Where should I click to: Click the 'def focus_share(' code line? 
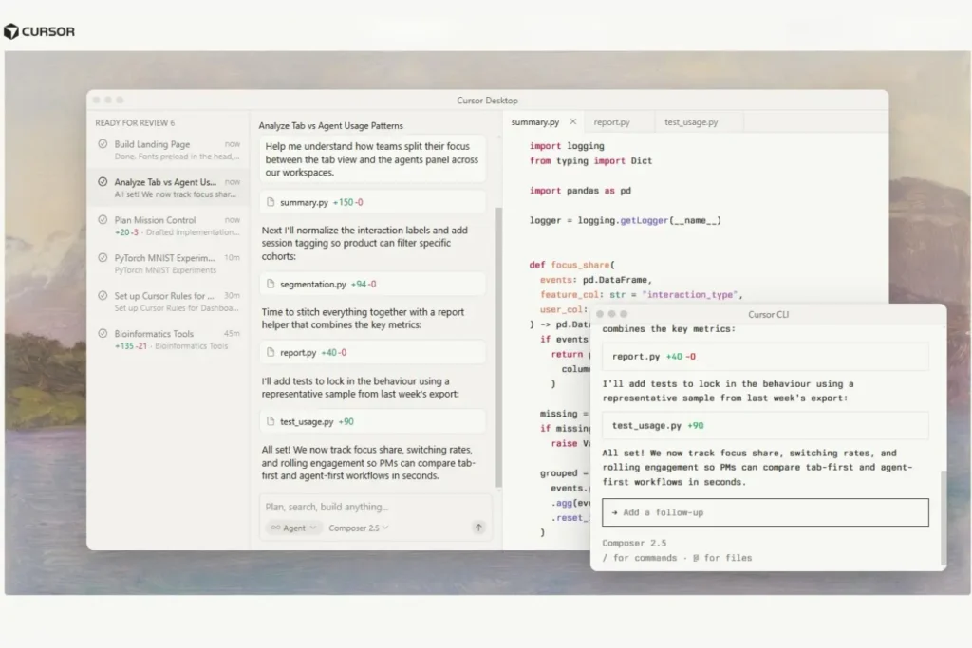571,265
